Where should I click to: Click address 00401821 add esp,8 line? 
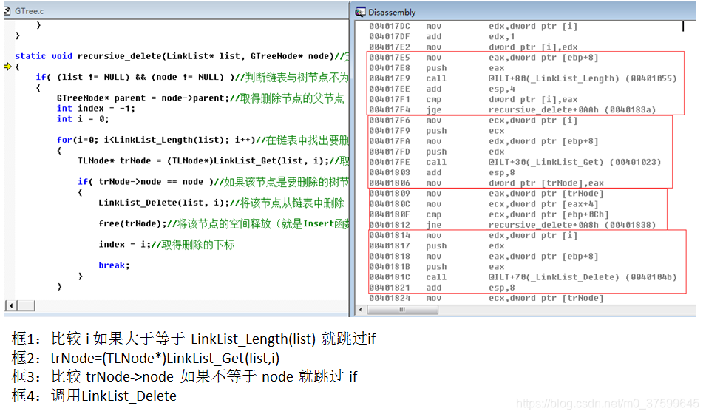[442, 288]
